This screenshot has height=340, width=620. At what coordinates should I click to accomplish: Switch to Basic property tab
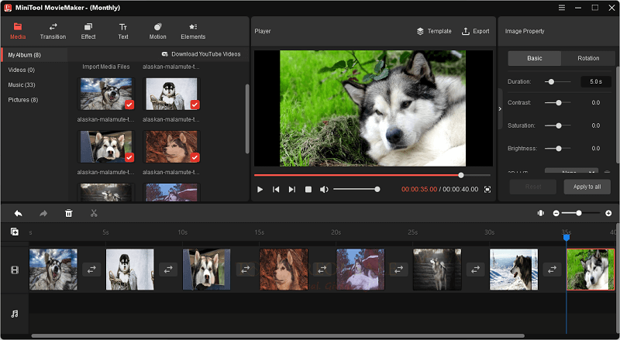pos(534,58)
